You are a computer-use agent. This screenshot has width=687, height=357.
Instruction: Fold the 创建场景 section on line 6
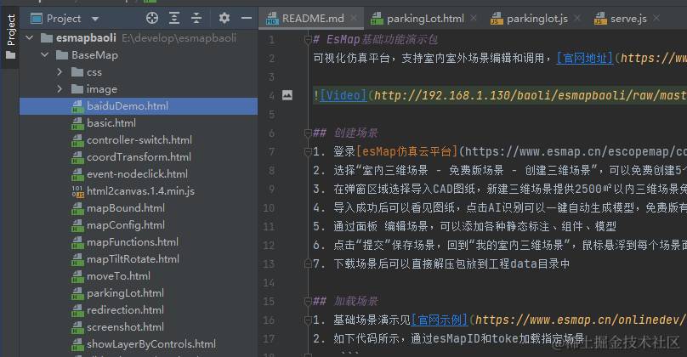pos(308,133)
